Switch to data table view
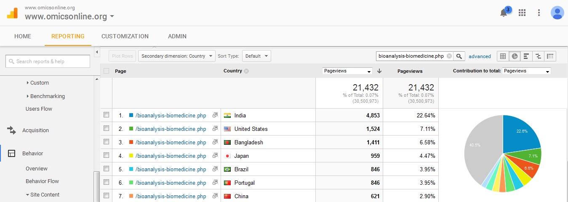This screenshot has width=568, height=202. point(503,56)
